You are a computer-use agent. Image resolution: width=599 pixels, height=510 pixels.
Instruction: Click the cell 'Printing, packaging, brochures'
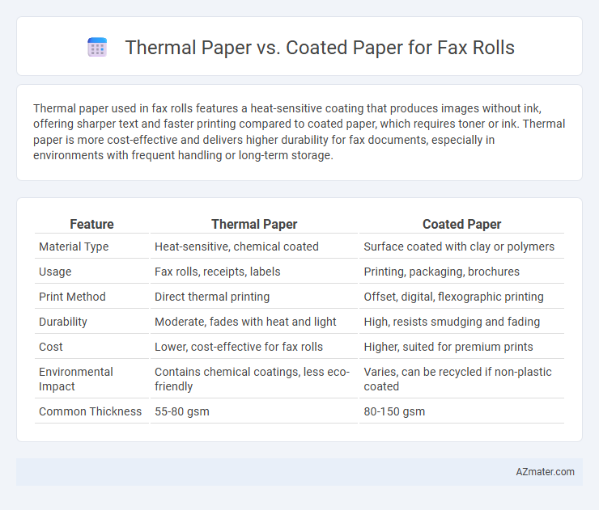(442, 272)
